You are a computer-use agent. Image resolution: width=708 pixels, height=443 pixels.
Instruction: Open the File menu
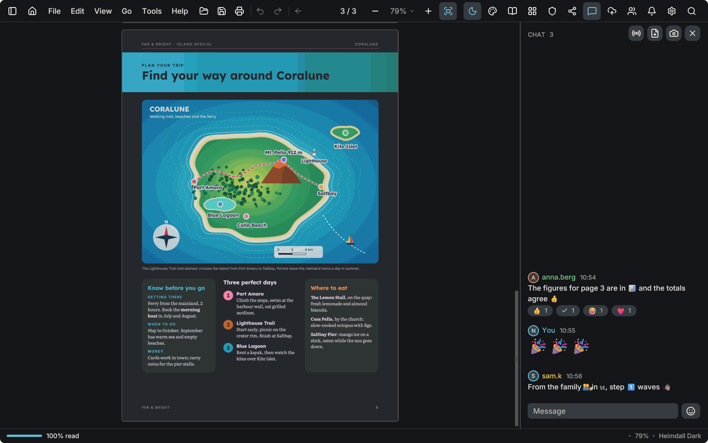tap(54, 11)
